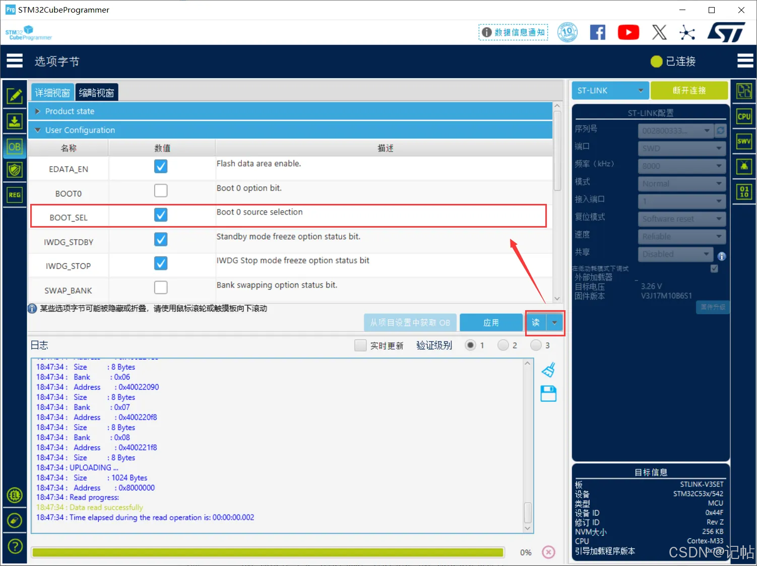The image size is (757, 566).
Task: Click the 断开连接 disconnect button
Action: click(689, 91)
